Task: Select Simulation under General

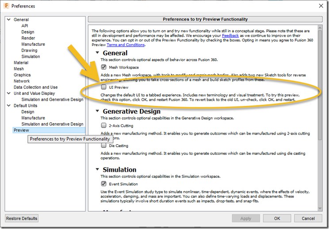Action: pos(31,56)
